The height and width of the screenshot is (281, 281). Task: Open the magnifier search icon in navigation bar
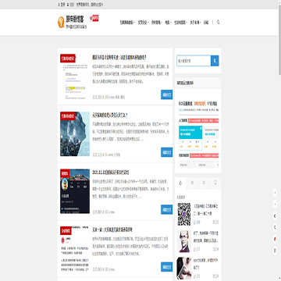click(x=218, y=22)
